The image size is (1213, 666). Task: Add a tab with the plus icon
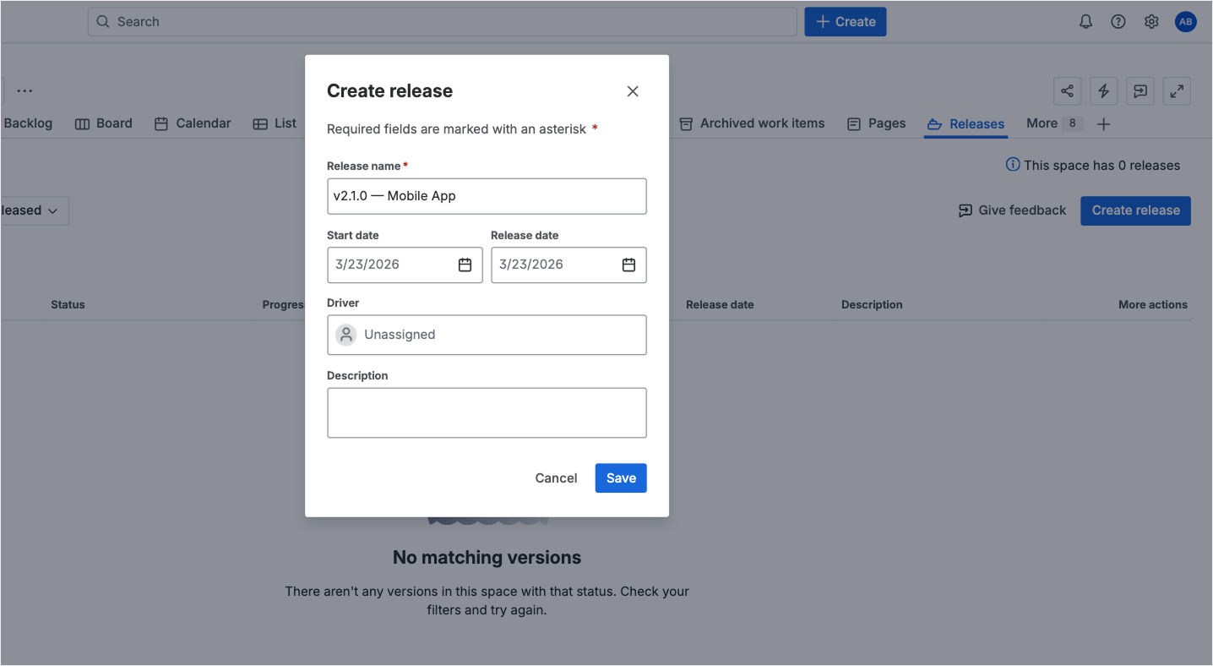1103,124
